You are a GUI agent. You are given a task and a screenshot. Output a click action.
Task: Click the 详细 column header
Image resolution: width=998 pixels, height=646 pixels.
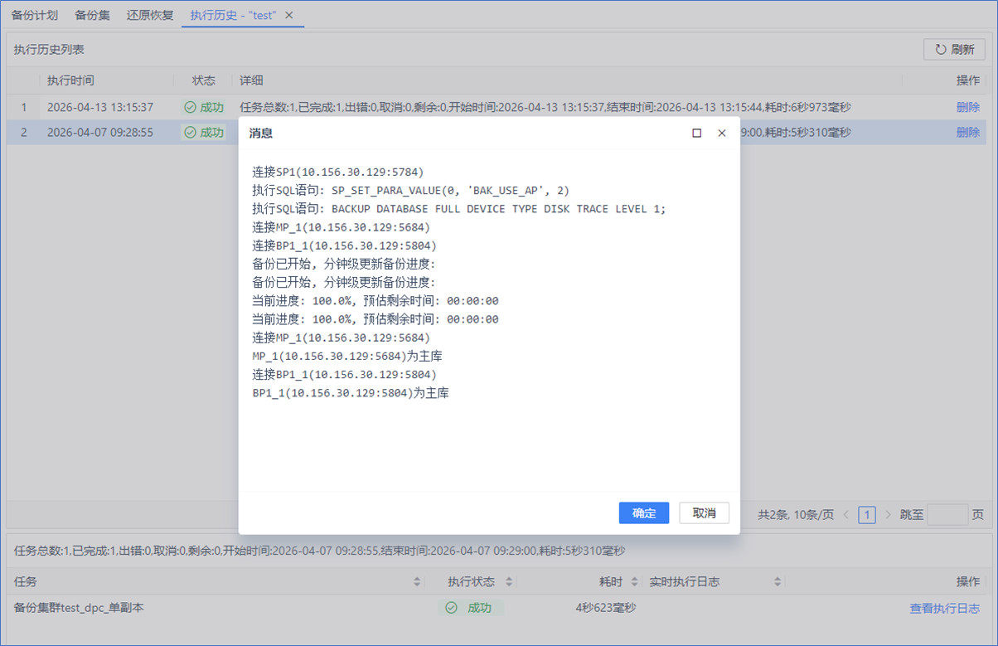[251, 81]
